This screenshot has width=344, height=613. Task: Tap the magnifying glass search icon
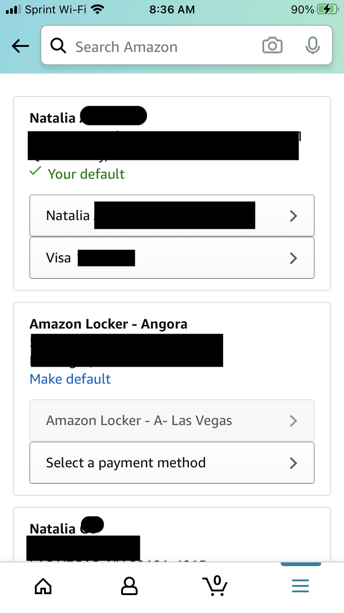tap(58, 46)
